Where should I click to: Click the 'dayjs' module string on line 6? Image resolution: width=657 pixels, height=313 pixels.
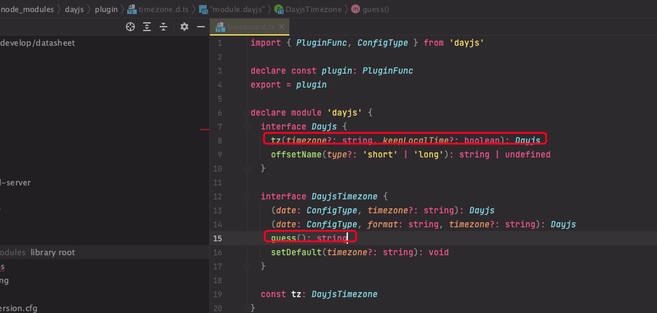pyautogui.click(x=345, y=113)
